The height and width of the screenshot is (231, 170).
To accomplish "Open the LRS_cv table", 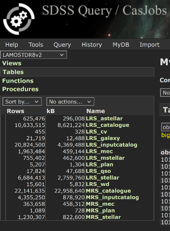I will click(97, 132).
